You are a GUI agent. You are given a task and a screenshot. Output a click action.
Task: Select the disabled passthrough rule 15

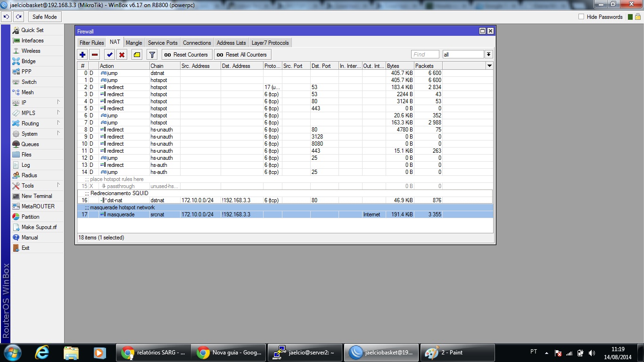285,186
